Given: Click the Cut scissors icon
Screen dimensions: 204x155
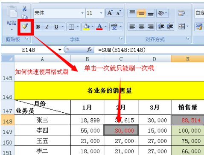Looking at the screenshot, I should (x=24, y=9).
